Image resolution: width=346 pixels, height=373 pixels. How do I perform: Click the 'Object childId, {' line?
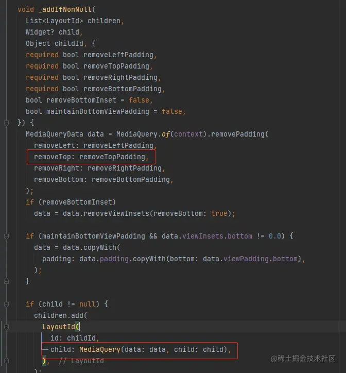[61, 43]
